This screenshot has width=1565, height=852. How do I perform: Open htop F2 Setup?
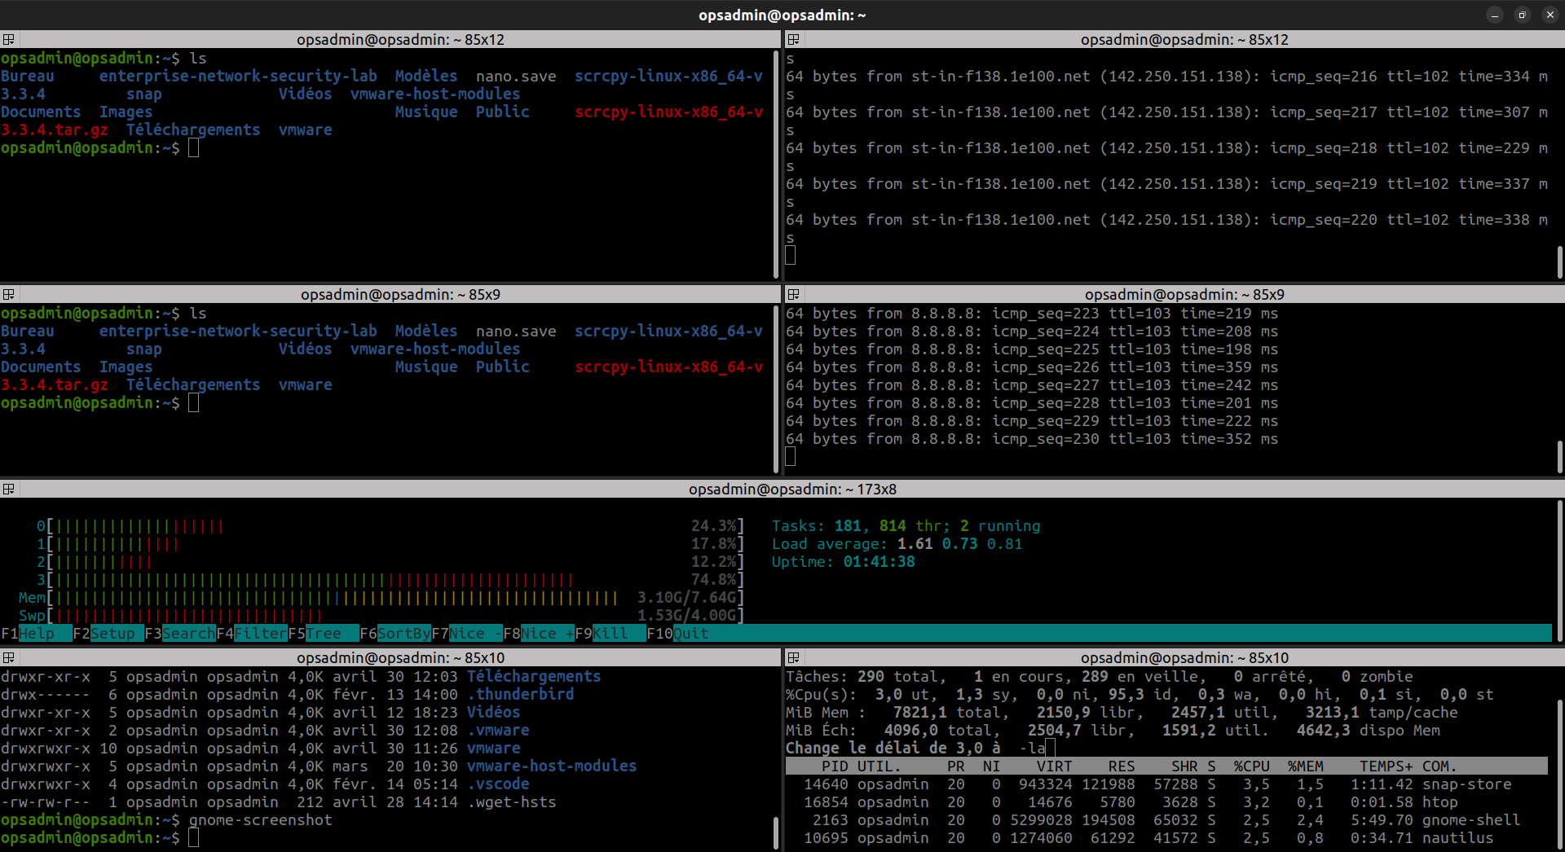[108, 633]
